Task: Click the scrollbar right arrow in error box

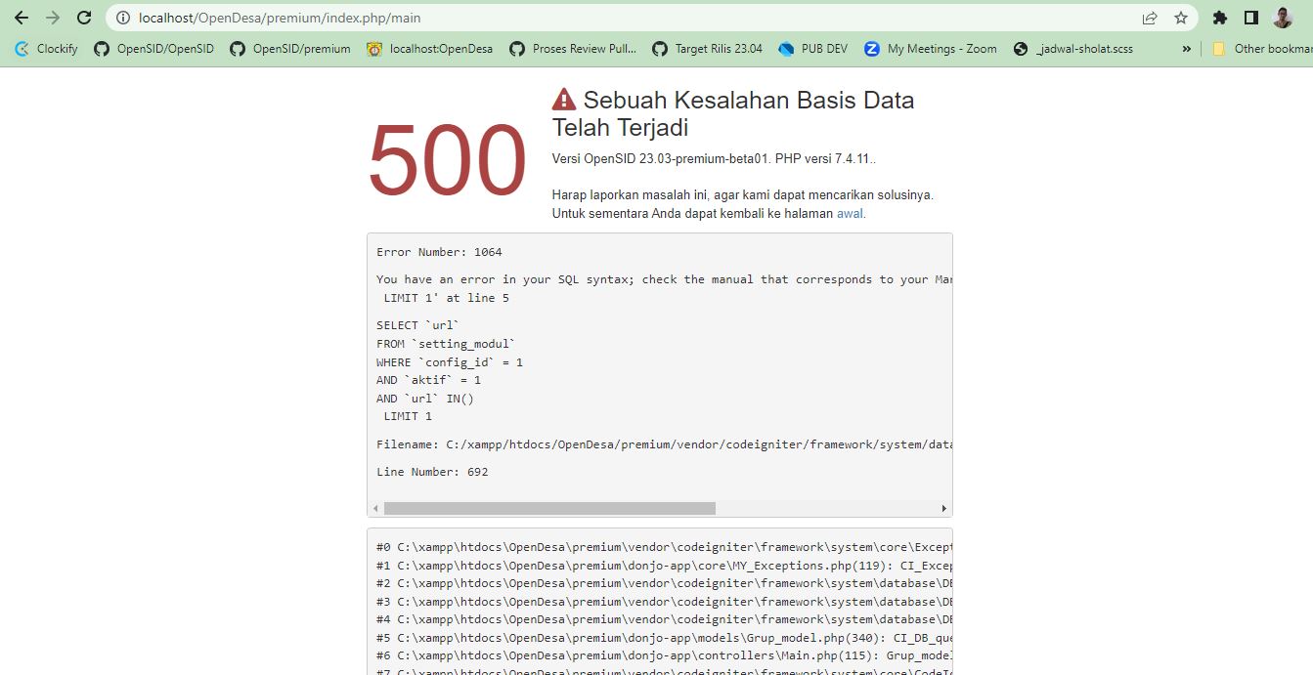Action: pyautogui.click(x=943, y=508)
